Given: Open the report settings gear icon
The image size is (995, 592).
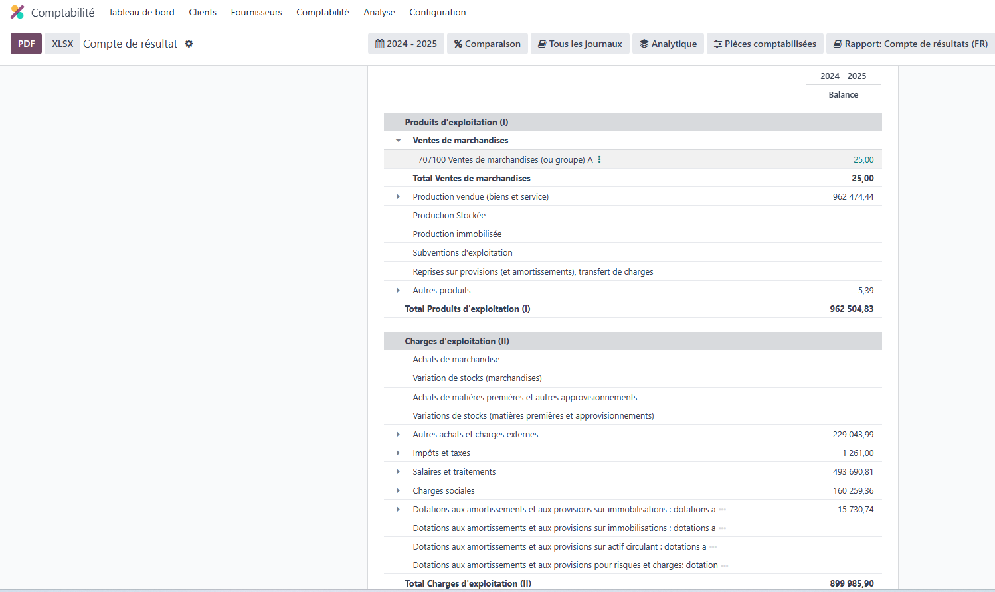Looking at the screenshot, I should coord(189,44).
